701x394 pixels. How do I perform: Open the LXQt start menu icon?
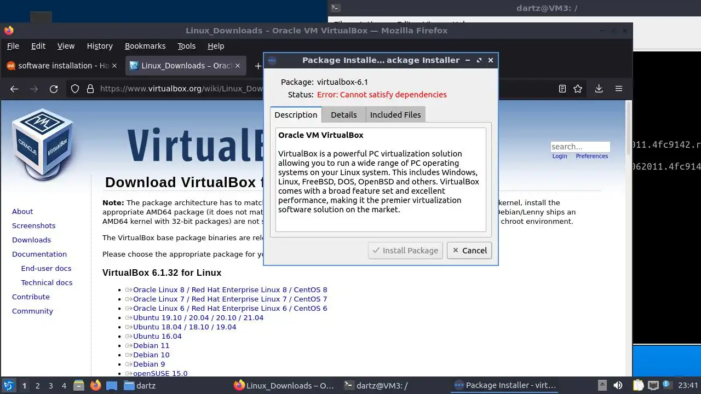(8, 386)
